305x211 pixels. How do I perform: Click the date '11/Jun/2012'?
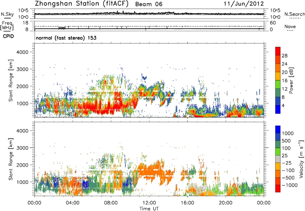(244, 4)
